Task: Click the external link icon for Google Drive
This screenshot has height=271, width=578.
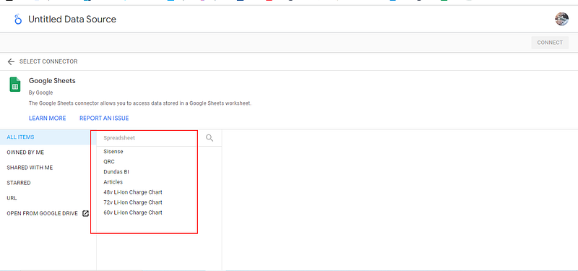Action: click(85, 213)
